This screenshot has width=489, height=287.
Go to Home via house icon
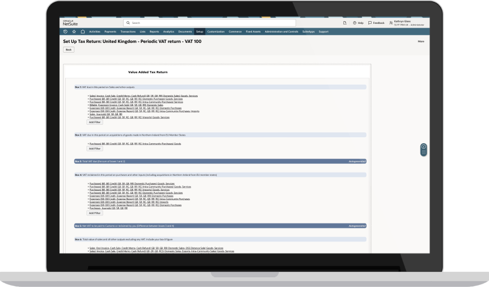pos(83,31)
